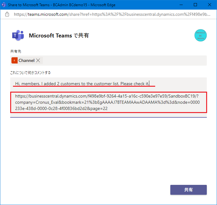Open the Demo15 BC Admin profile avatar
Image resolution: width=217 pixels, height=205 pixels.
click(x=201, y=36)
